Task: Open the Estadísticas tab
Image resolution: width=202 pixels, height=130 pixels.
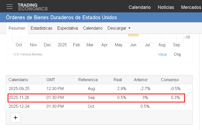Action: click(x=41, y=28)
